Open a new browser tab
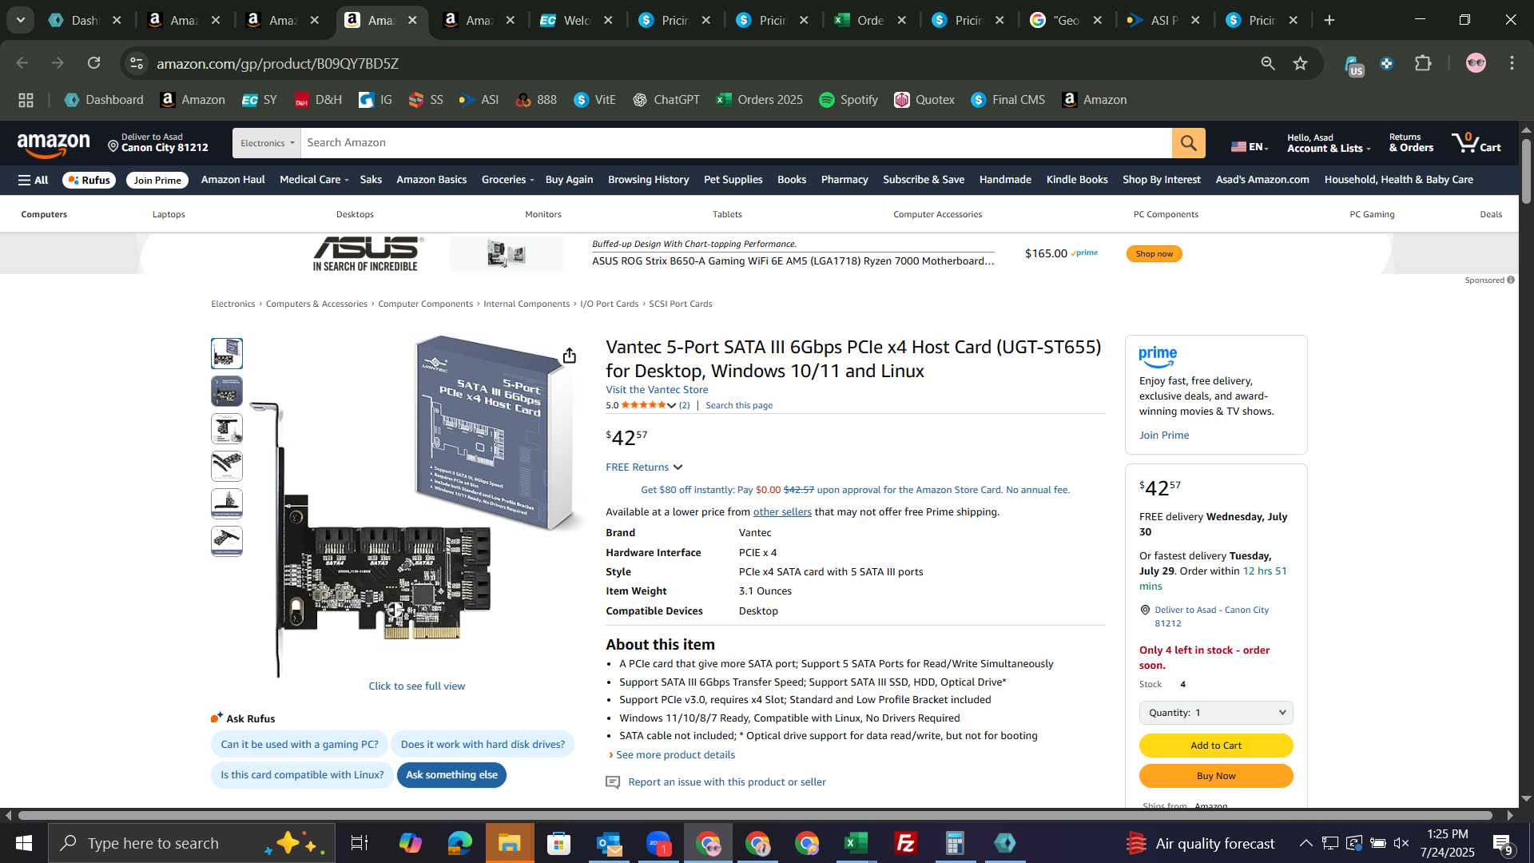1534x863 pixels. [x=1329, y=21]
